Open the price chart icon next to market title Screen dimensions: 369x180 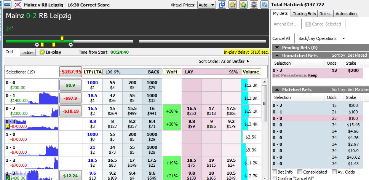click(x=18, y=5)
